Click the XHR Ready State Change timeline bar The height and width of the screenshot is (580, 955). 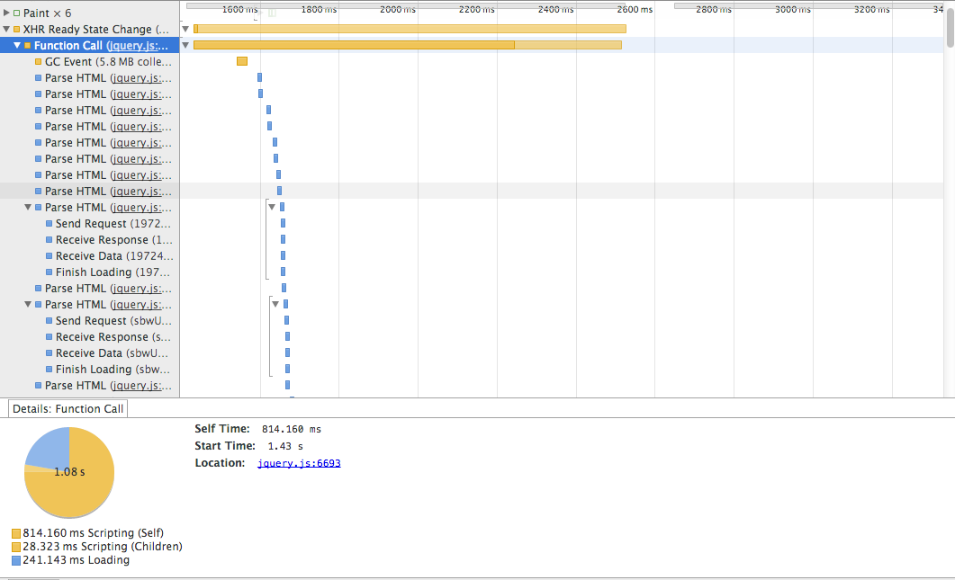coord(410,29)
